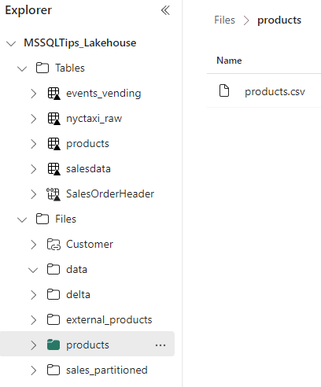The height and width of the screenshot is (387, 321).
Task: Expand the sales_partitioned folder chevron
Action: (x=33, y=370)
